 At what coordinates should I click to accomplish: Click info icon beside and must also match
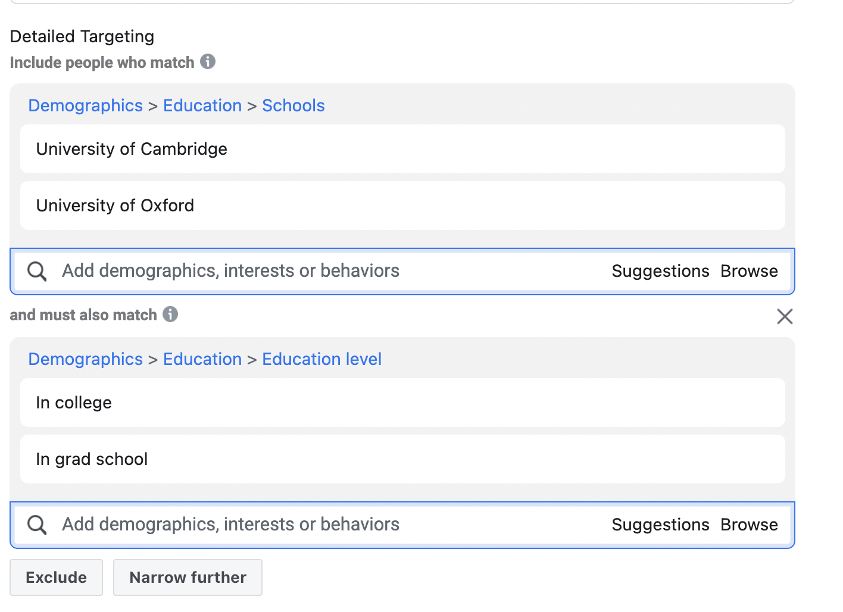170,314
